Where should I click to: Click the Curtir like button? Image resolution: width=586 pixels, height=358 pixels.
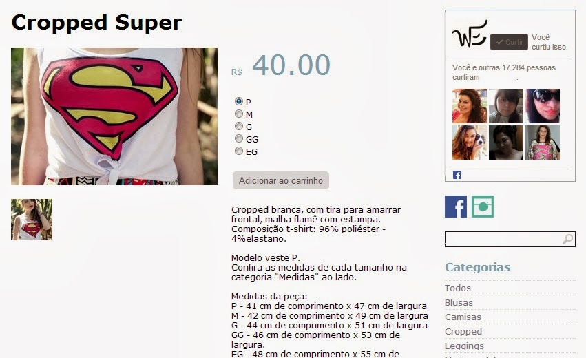(x=509, y=42)
